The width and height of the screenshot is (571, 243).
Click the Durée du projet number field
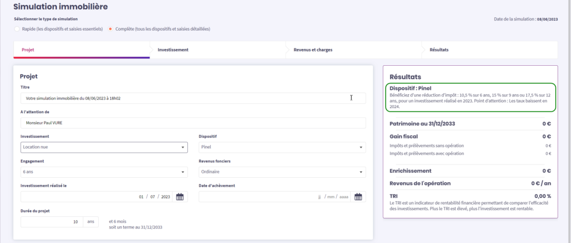tap(51, 221)
